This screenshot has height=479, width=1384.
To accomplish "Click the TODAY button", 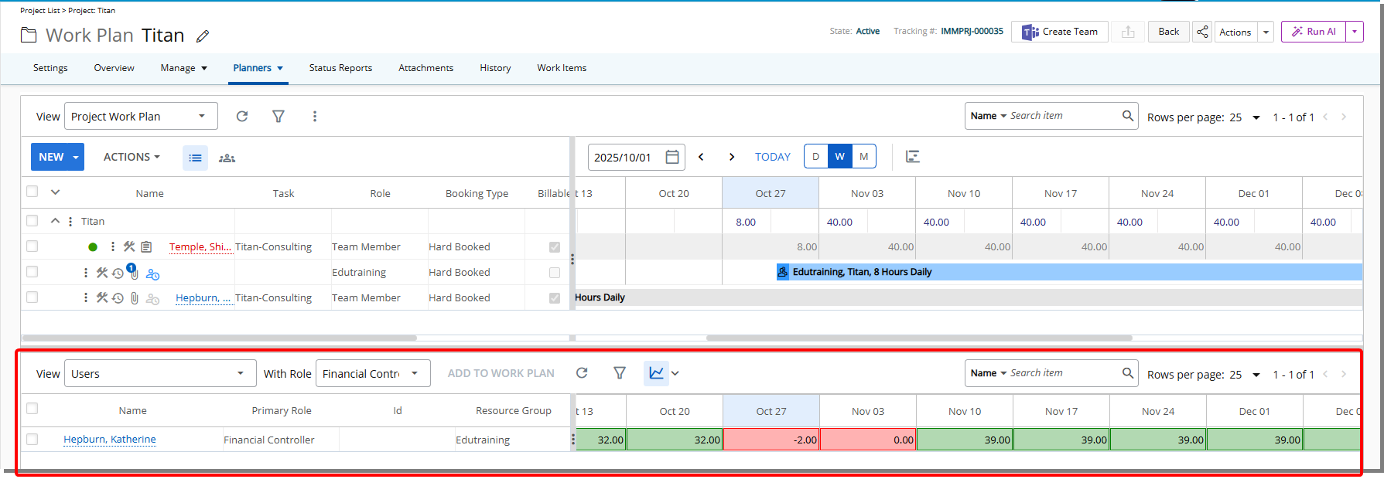I will (772, 157).
